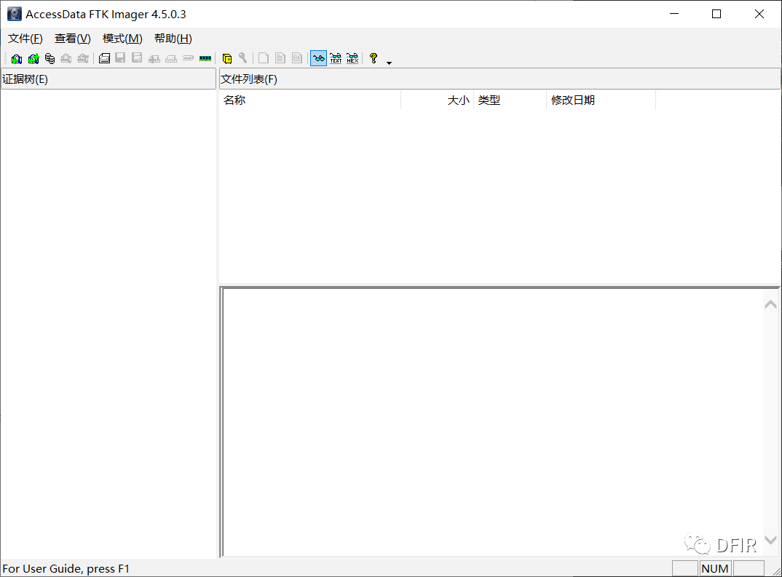Close the FTK Imager window
Viewport: 782px width, 577px height.
pos(759,14)
